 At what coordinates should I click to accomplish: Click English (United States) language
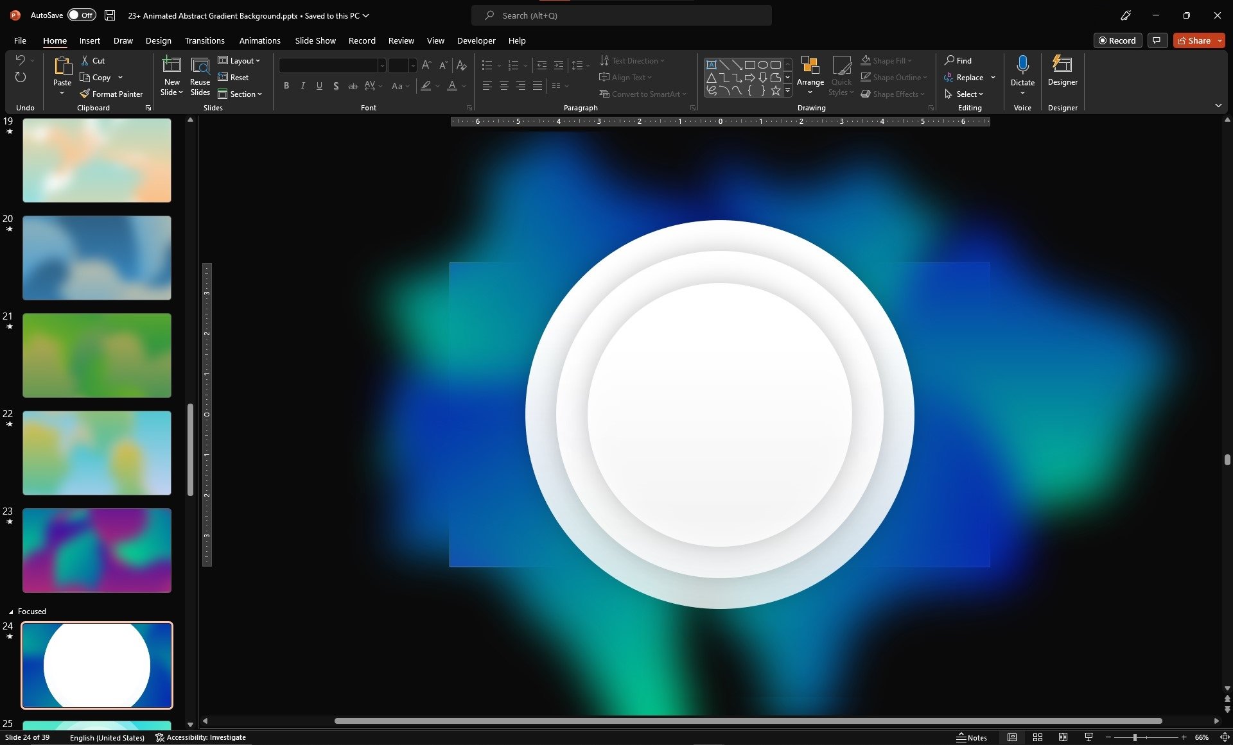[x=107, y=737]
